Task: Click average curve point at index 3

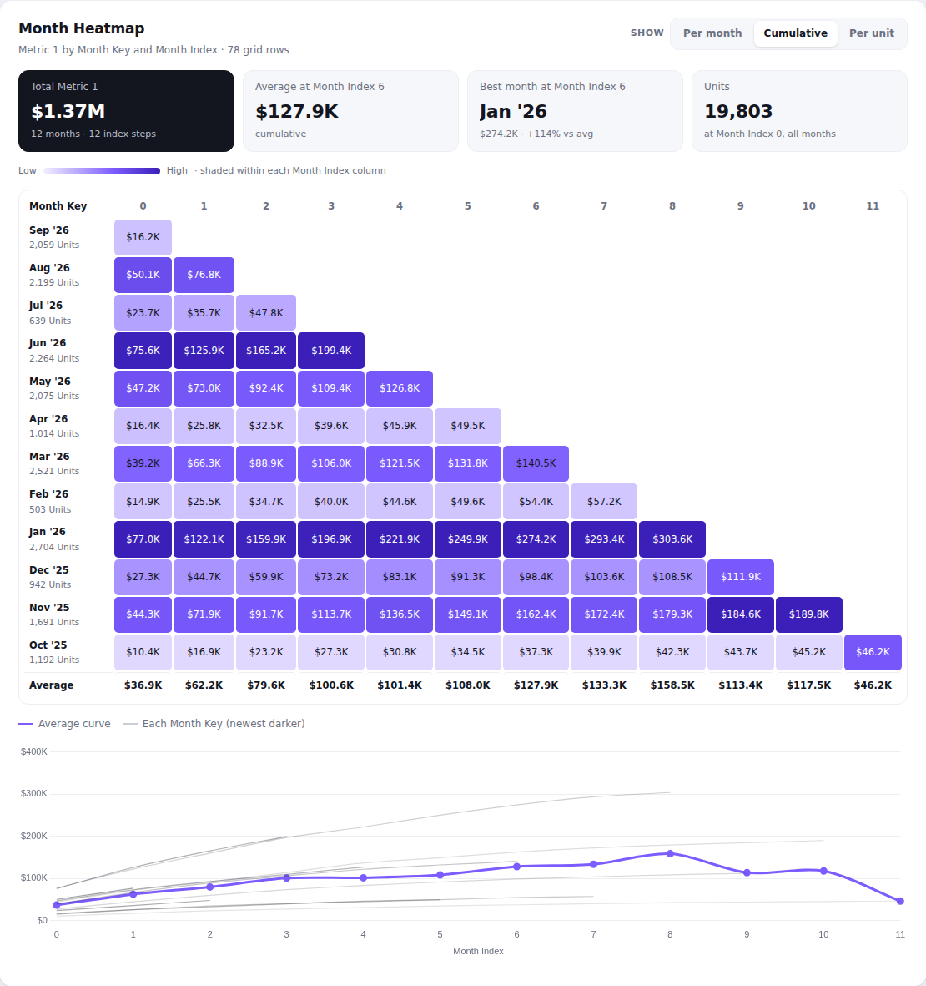Action: point(286,877)
